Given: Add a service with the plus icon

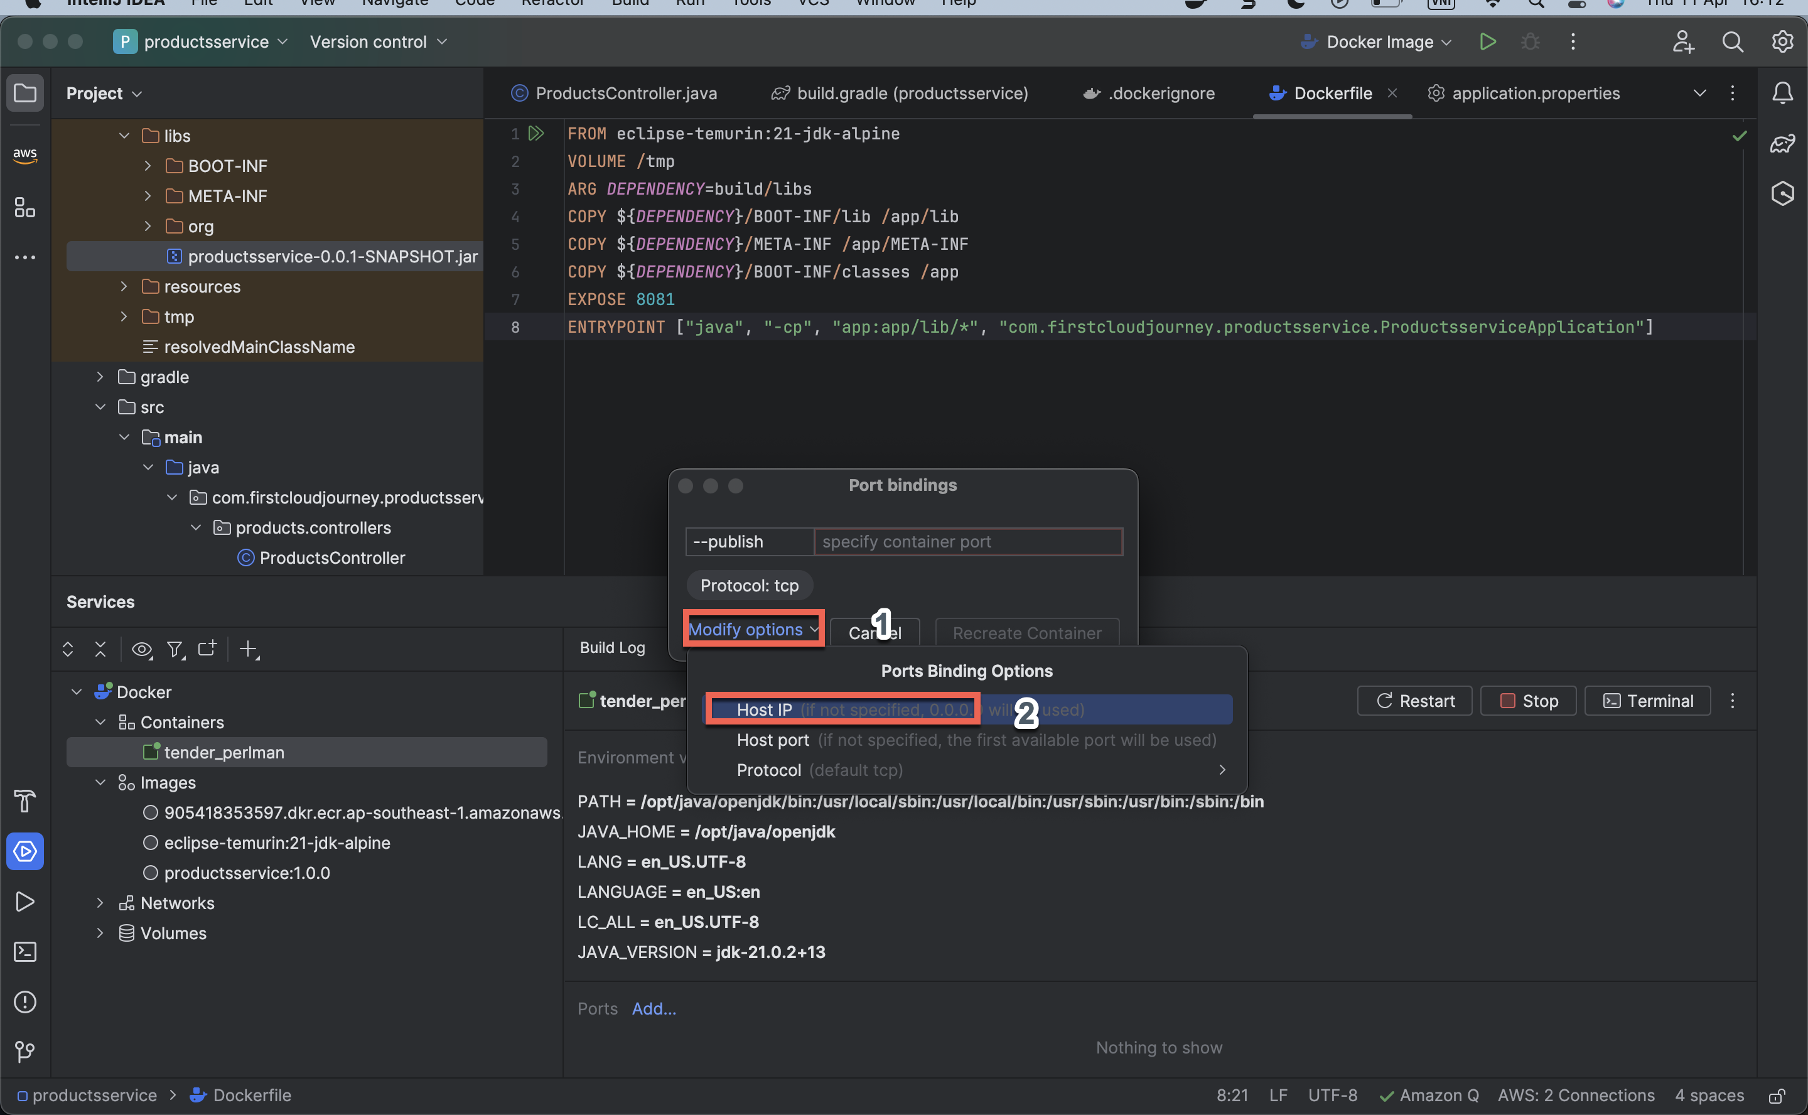Looking at the screenshot, I should (249, 649).
